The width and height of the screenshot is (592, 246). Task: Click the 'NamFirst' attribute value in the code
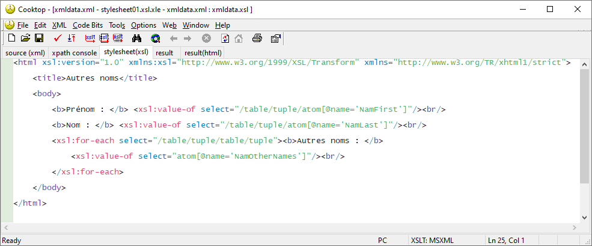(381, 109)
